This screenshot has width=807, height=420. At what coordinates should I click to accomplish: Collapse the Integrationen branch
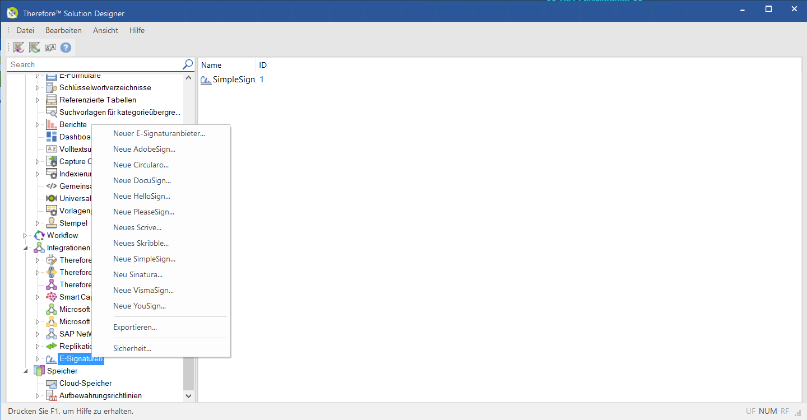click(25, 248)
